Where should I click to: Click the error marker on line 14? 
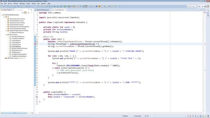coord(35,44)
